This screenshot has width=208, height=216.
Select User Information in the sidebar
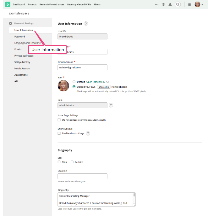30,30
